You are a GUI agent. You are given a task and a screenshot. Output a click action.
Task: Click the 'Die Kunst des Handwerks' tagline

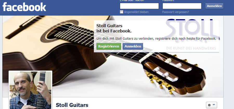tap(191, 48)
